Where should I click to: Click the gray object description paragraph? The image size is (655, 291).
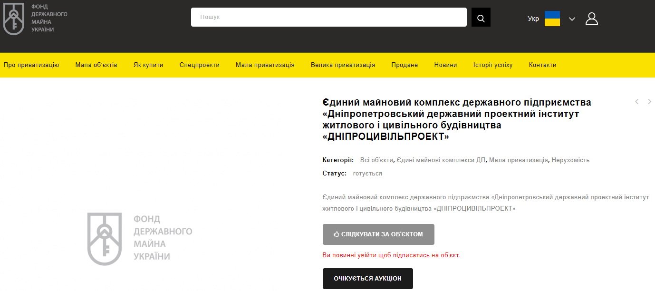click(x=486, y=203)
